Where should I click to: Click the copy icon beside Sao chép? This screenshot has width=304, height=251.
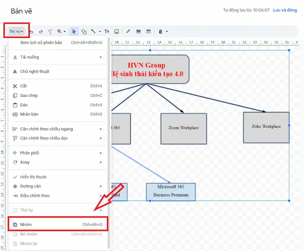point(15,96)
